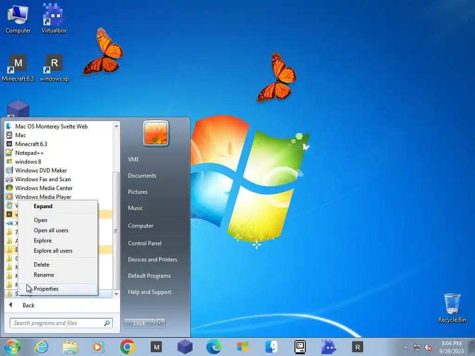Click the Lock button

[x=139, y=323]
